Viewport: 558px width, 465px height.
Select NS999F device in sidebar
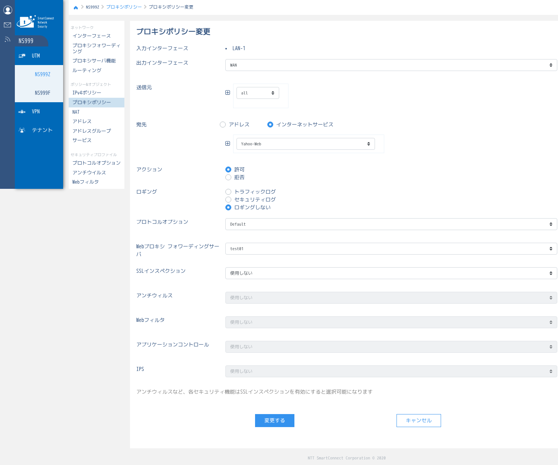pyautogui.click(x=39, y=93)
